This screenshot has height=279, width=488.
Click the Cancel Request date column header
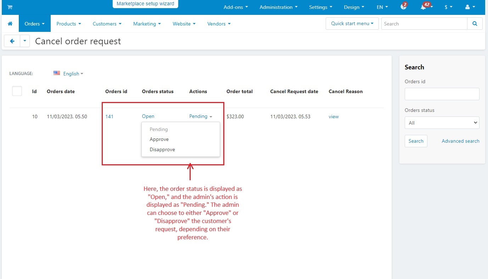pyautogui.click(x=294, y=91)
